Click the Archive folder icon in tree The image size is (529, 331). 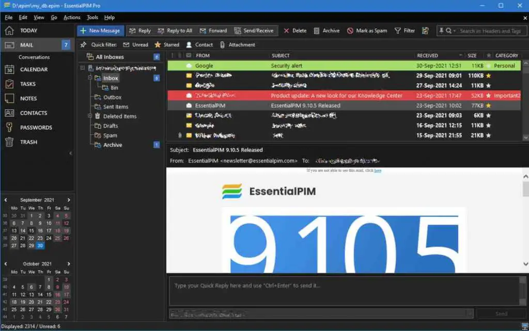pyautogui.click(x=98, y=145)
